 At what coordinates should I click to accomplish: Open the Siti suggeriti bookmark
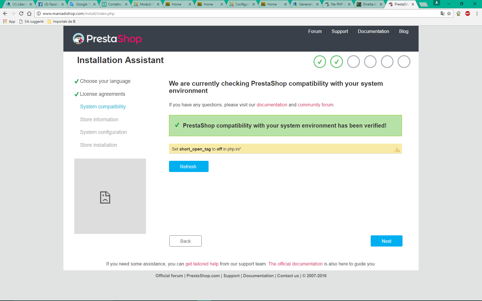point(31,21)
